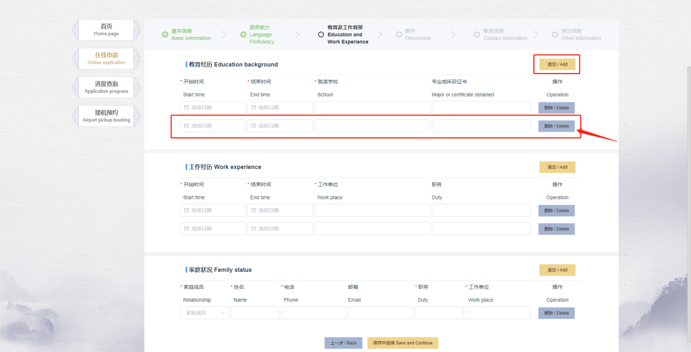This screenshot has width=691, height=352.
Task: Delete the second education background row
Action: [556, 126]
